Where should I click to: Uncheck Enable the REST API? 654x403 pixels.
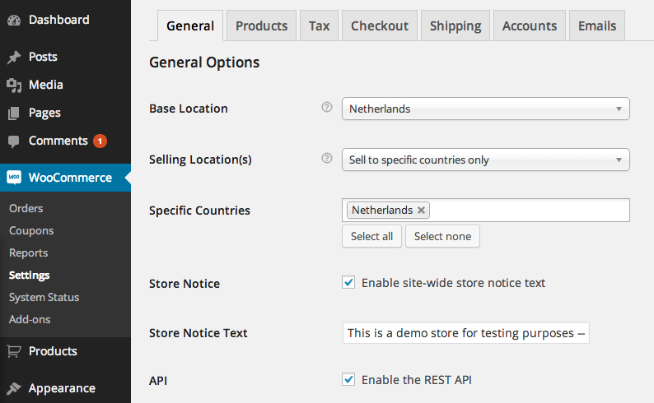(x=348, y=379)
